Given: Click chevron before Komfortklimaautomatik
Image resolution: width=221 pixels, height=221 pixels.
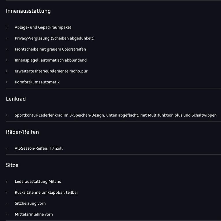Looking at the screenshot, I should (7, 82).
